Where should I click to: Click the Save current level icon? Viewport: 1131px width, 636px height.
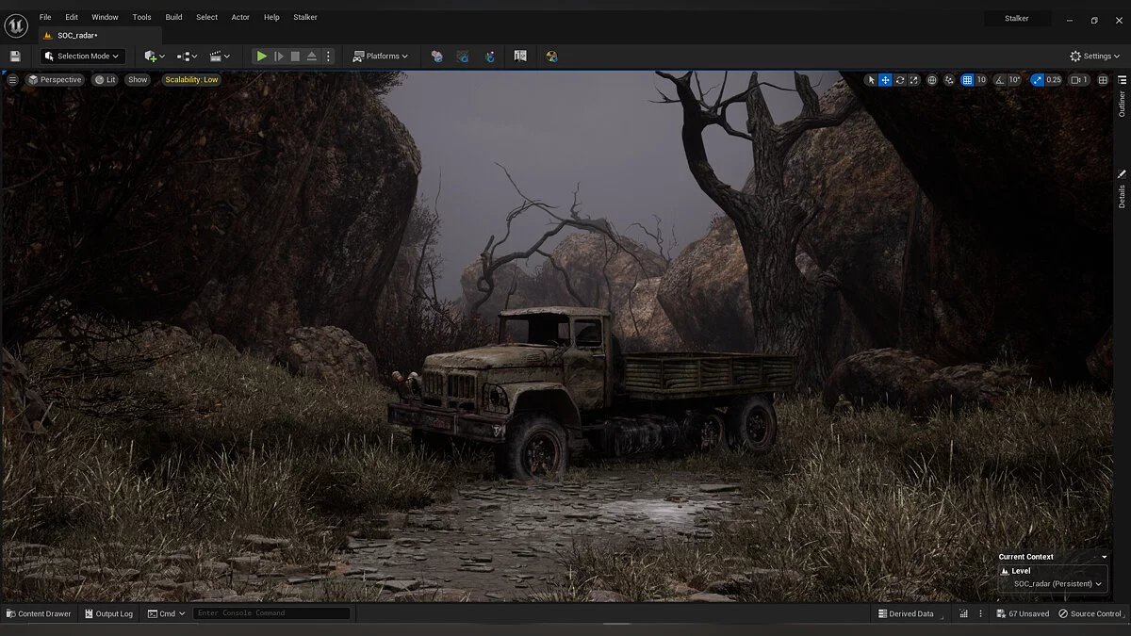tap(15, 57)
